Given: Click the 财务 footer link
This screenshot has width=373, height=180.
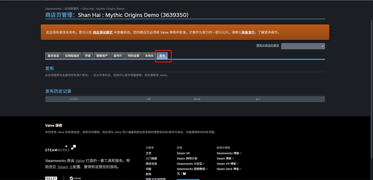Looking at the screenshot, I should tap(149, 174).
